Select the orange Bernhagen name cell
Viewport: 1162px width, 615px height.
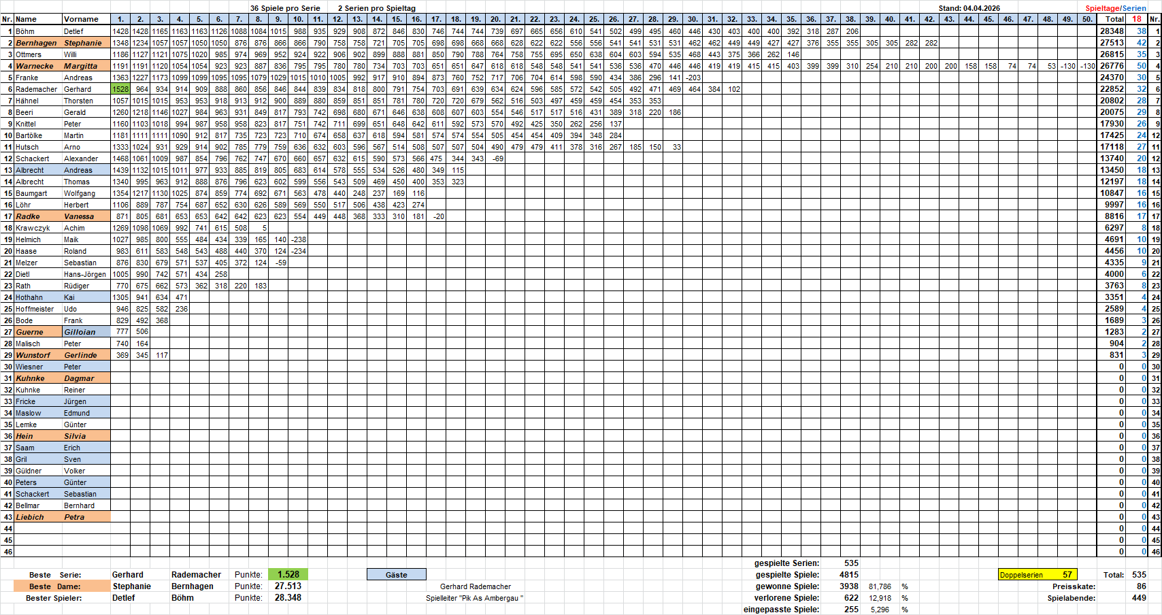pyautogui.click(x=38, y=43)
